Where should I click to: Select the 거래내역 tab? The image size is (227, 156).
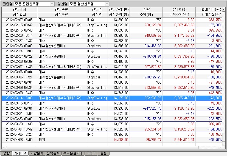(x=21, y=153)
